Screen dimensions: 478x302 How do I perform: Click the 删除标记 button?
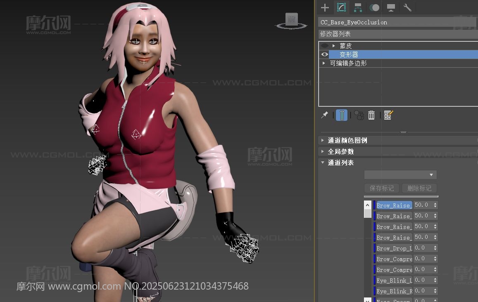click(x=419, y=188)
